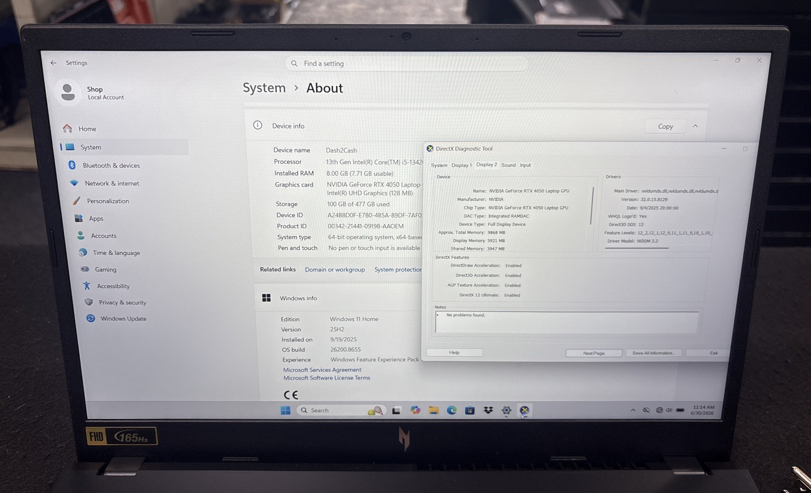This screenshot has width=811, height=493.
Task: Click Next Page in DirectX Diagnostic Tool
Action: tap(593, 353)
